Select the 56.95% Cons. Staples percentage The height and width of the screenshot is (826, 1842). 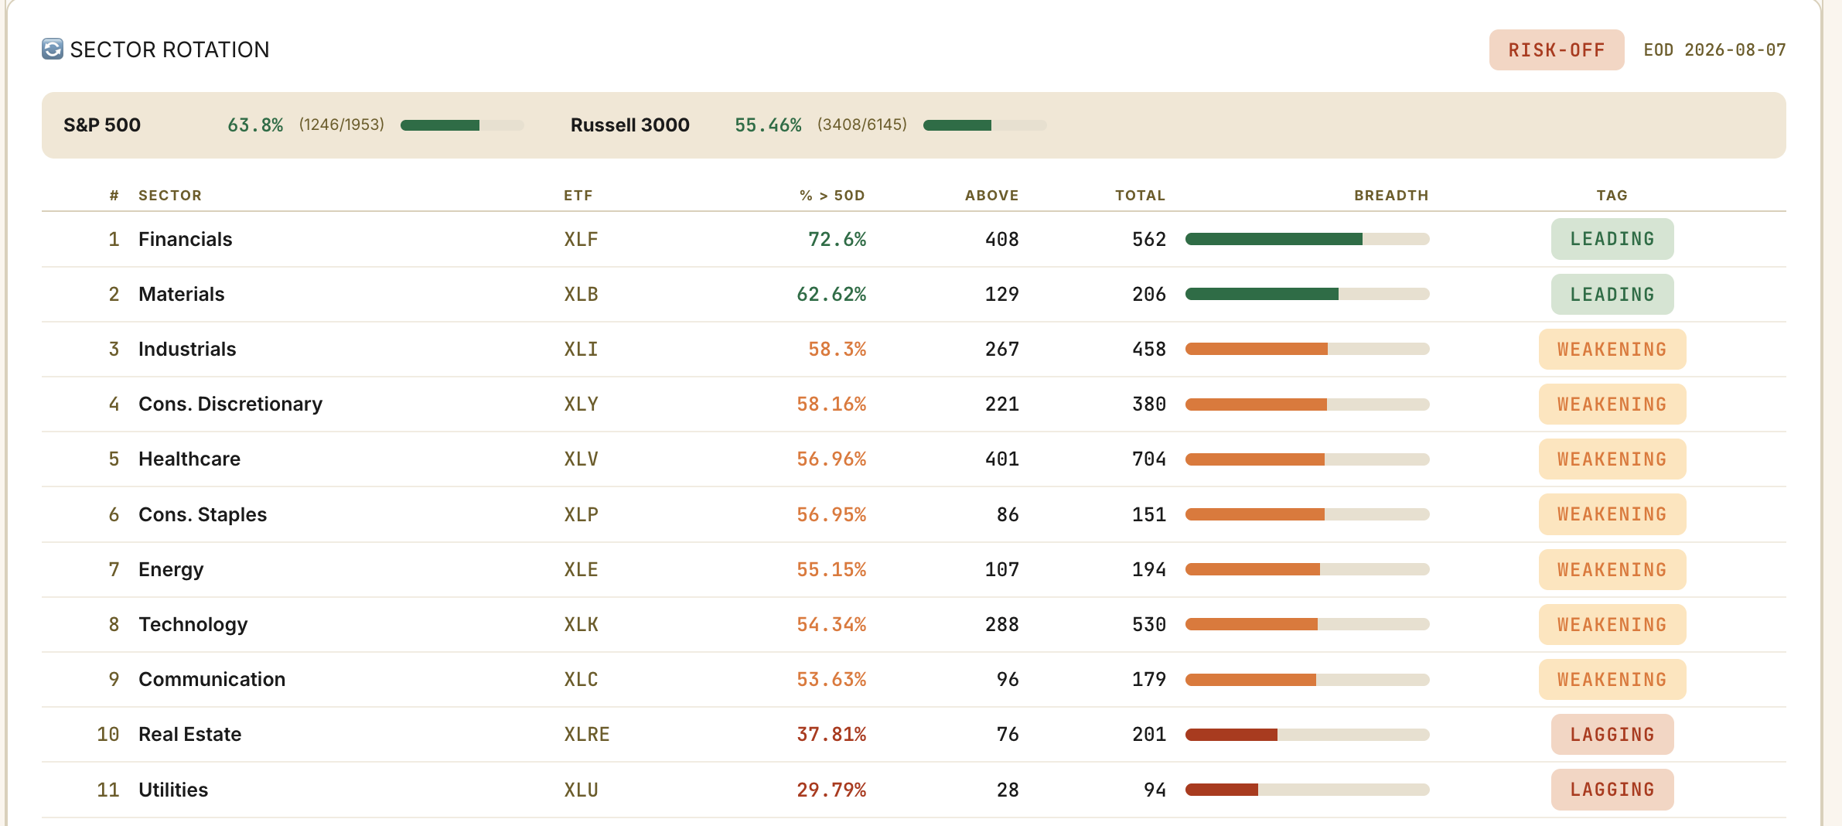832,515
